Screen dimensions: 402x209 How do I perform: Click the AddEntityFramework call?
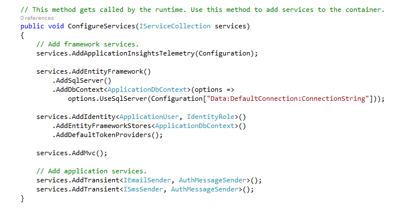pyautogui.click(x=108, y=71)
